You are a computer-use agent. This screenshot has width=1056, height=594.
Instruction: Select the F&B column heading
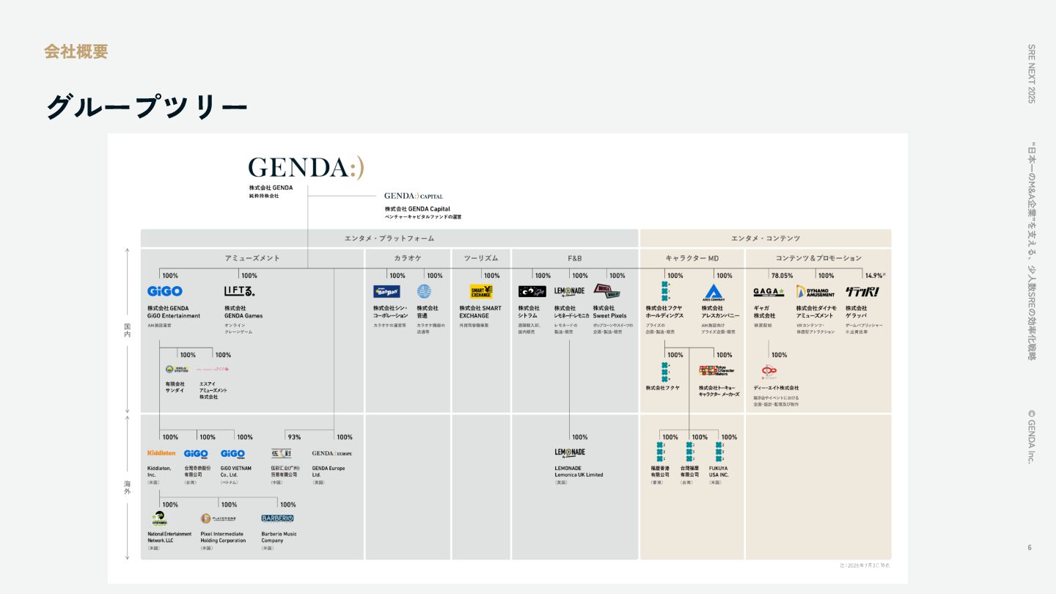point(575,258)
